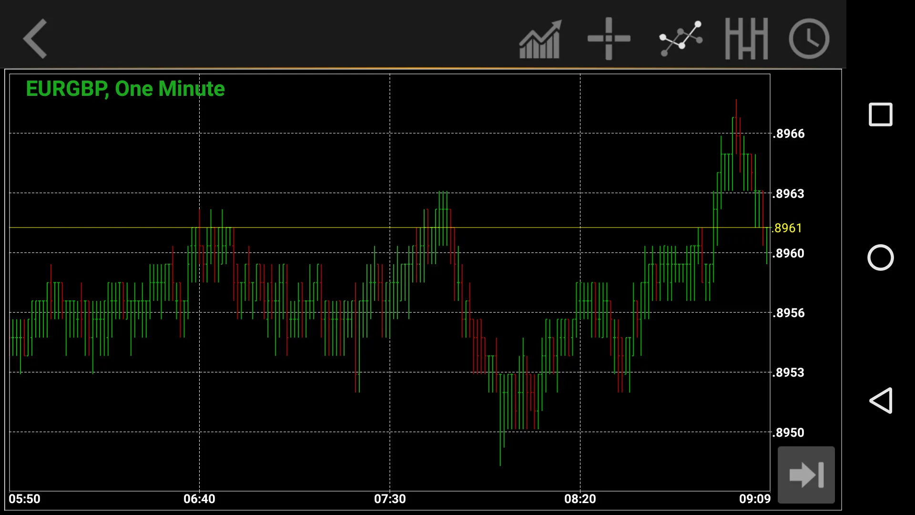Open the timeframe clock icon
The image size is (915, 515).
tap(809, 39)
